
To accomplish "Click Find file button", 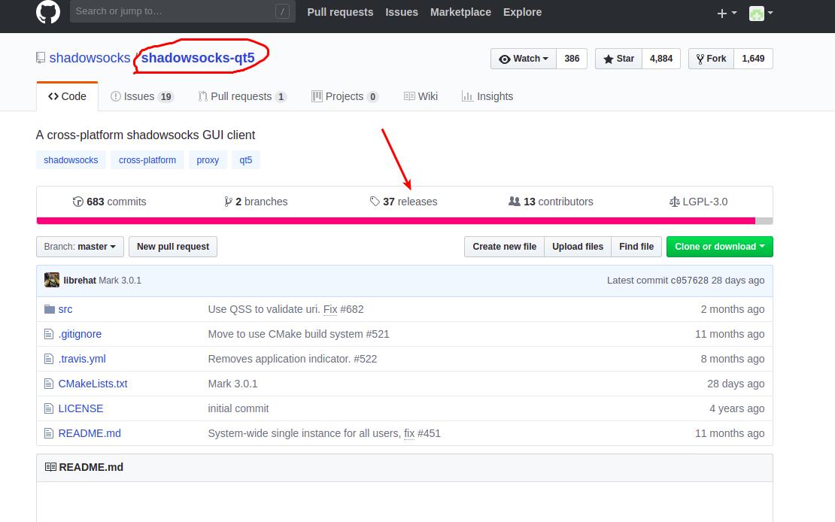I will (636, 247).
